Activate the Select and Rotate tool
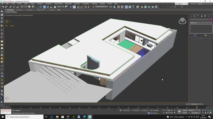This screenshot has height=119, width=213. pos(48,7)
